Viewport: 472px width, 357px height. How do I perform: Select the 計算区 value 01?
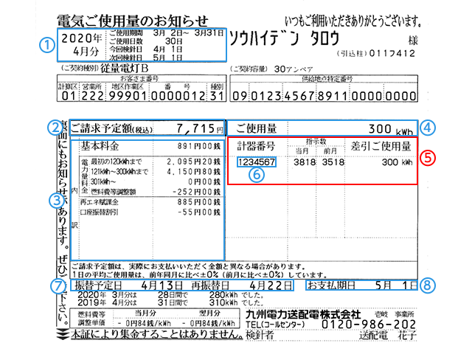click(69, 96)
